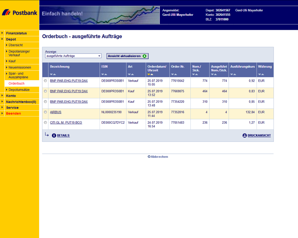This screenshot has width=298, height=238.
Task: Click the Druckansicht printer icon
Action: point(245,136)
